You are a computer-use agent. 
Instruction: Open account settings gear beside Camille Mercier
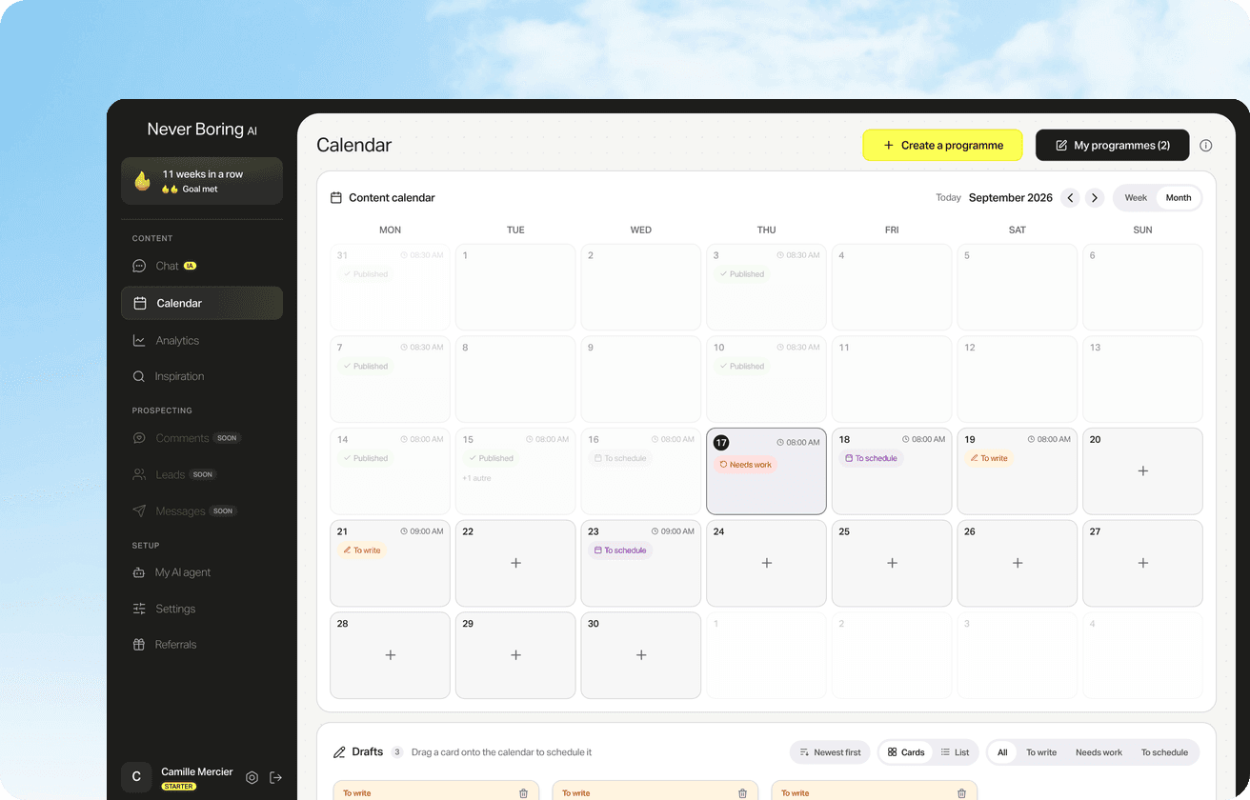click(252, 777)
